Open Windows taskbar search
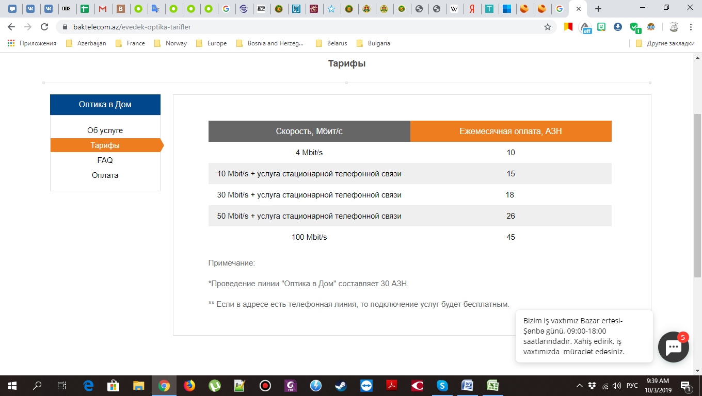 click(x=37, y=386)
